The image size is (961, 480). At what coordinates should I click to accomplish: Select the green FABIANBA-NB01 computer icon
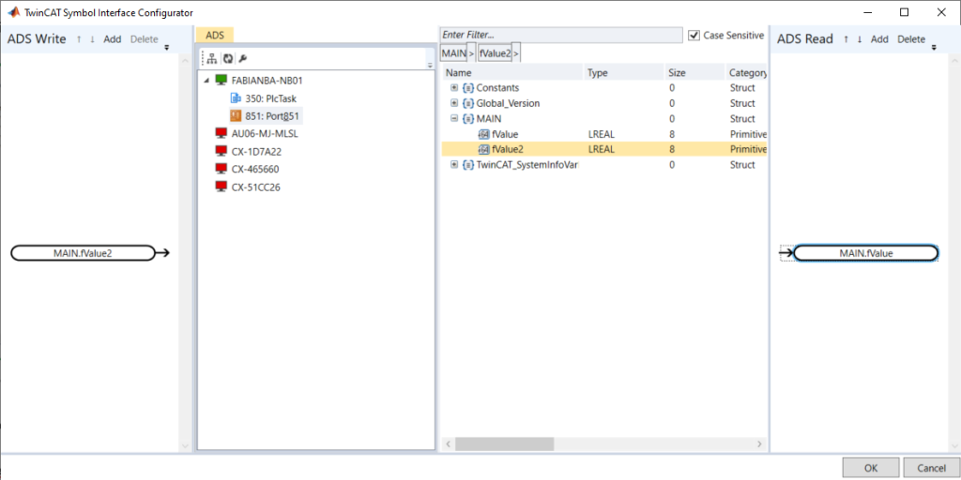[221, 81]
